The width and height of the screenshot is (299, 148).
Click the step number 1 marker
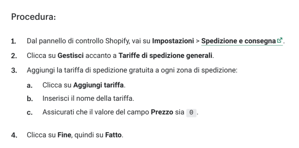[14, 41]
